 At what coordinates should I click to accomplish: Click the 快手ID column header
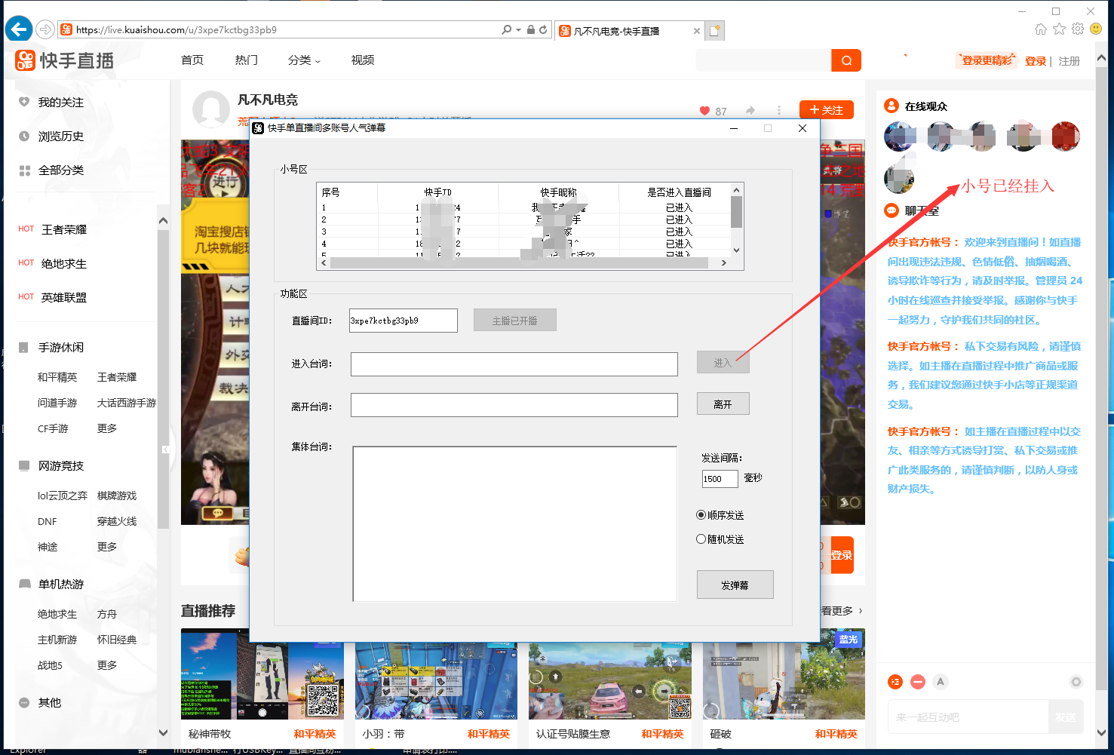coord(437,192)
